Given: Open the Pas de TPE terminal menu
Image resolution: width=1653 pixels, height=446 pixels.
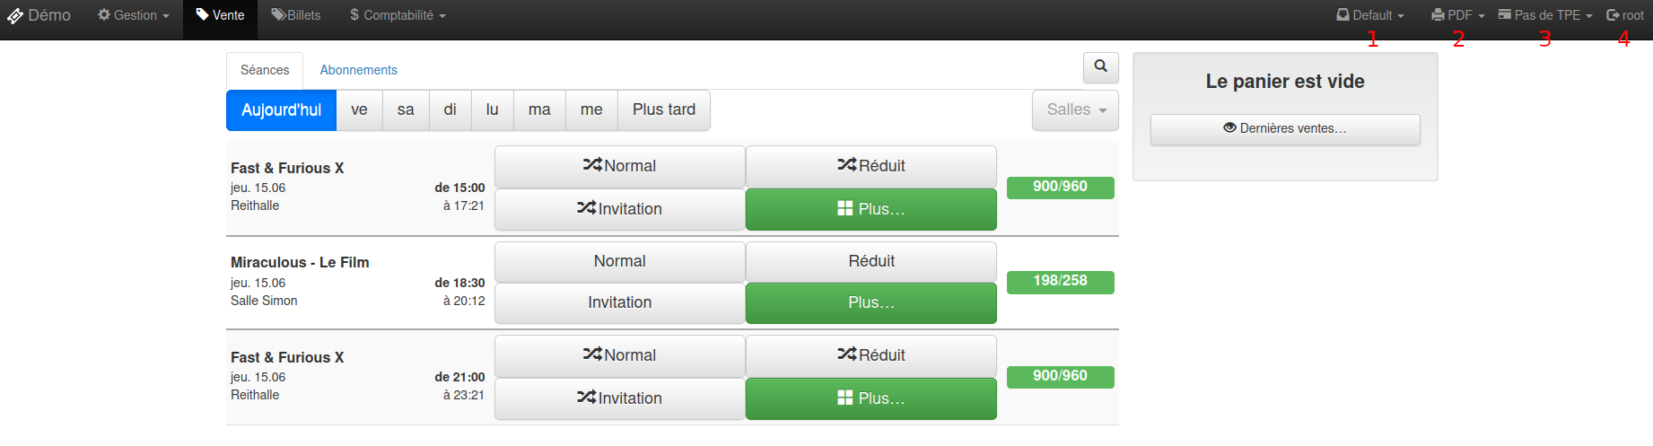Looking at the screenshot, I should 1544,15.
